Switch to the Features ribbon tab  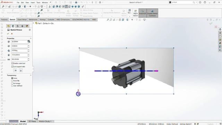(4, 19)
